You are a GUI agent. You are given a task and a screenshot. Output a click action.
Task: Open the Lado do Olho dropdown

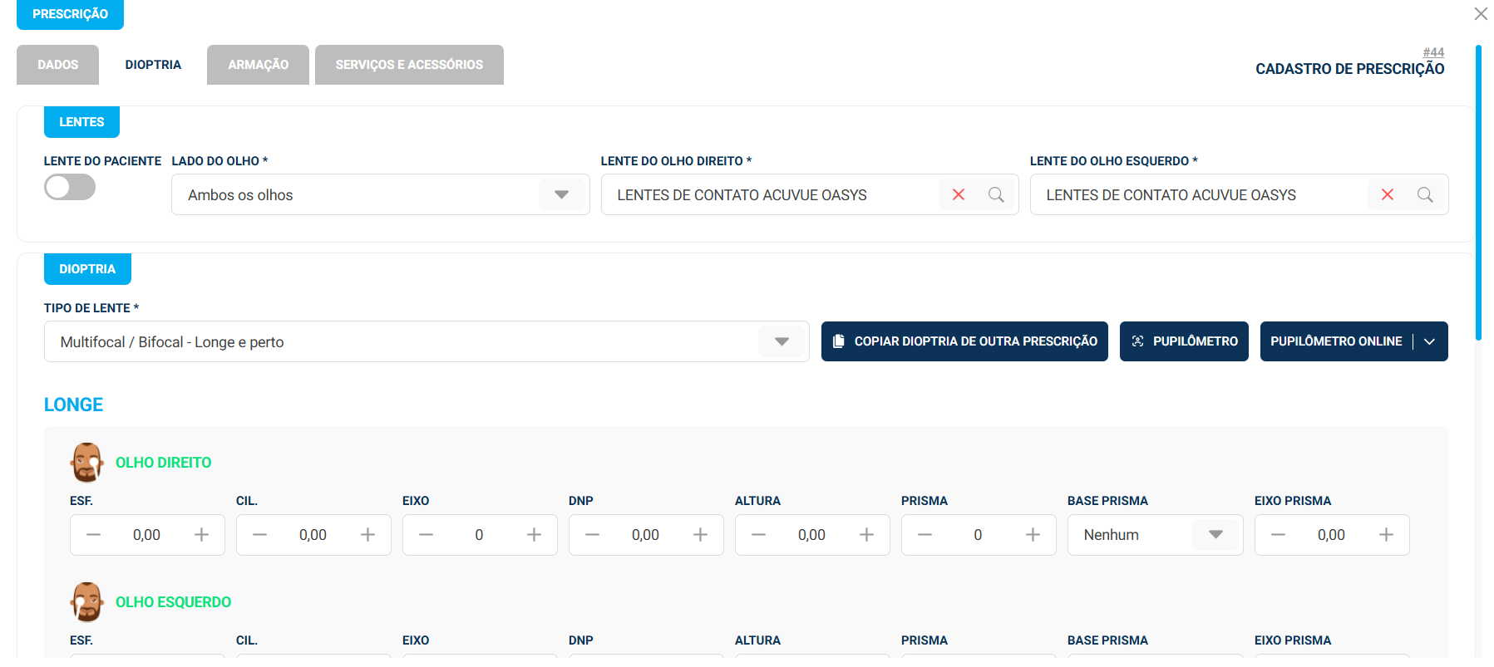click(380, 194)
